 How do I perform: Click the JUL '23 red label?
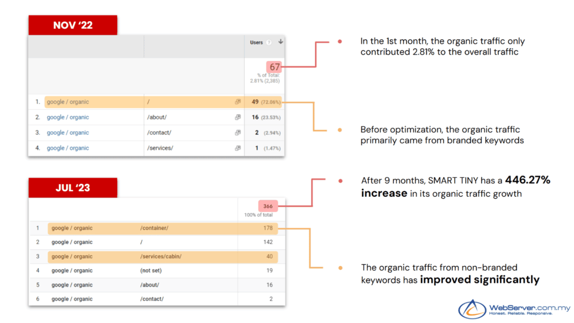click(x=73, y=188)
